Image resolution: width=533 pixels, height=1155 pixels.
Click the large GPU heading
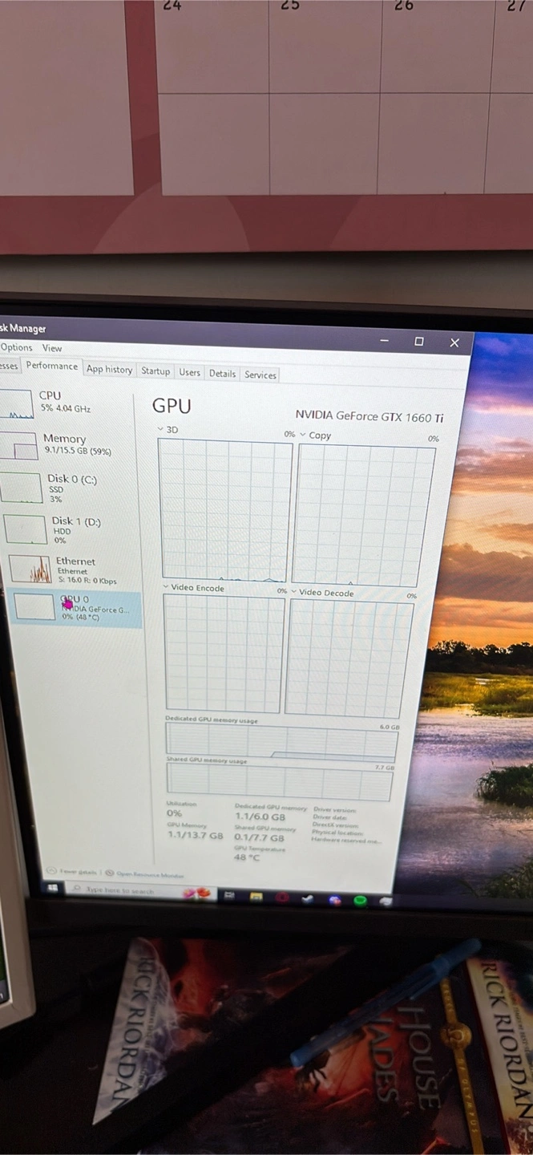(x=172, y=406)
